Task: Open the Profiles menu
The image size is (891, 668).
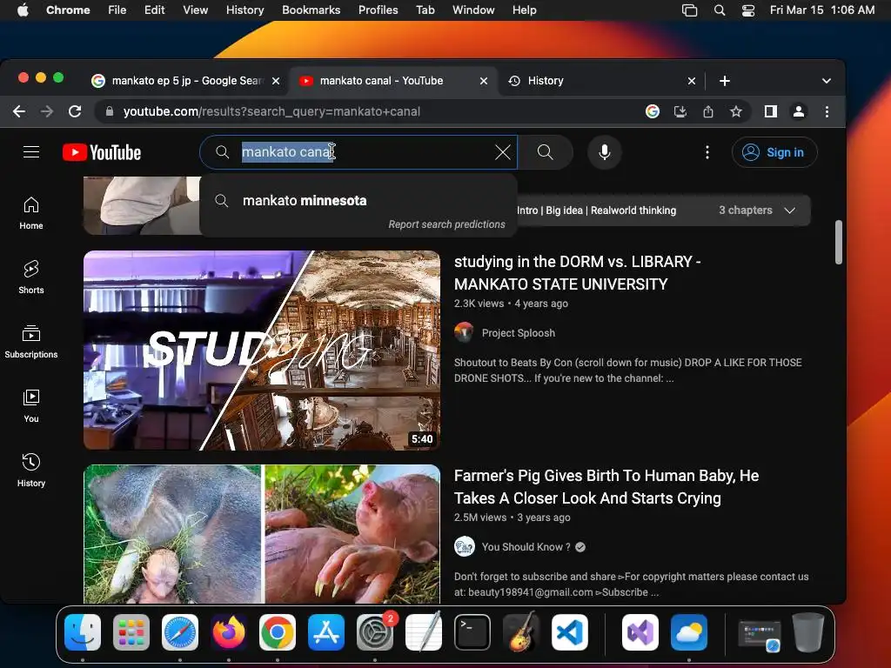Action: (x=378, y=10)
